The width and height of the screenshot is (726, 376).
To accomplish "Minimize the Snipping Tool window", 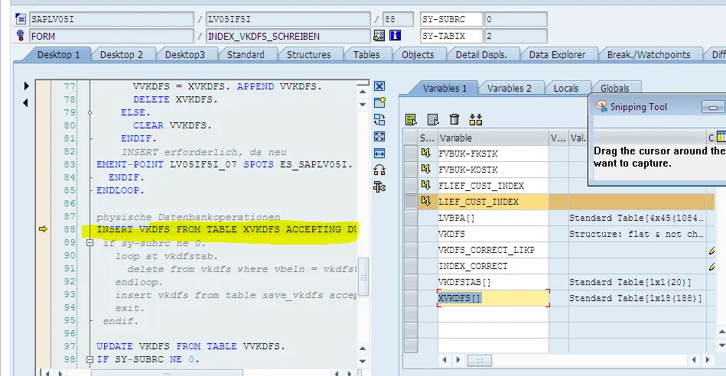I will [x=712, y=107].
